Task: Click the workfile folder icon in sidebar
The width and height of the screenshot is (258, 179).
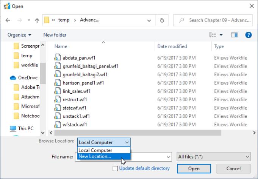Action: (16, 65)
